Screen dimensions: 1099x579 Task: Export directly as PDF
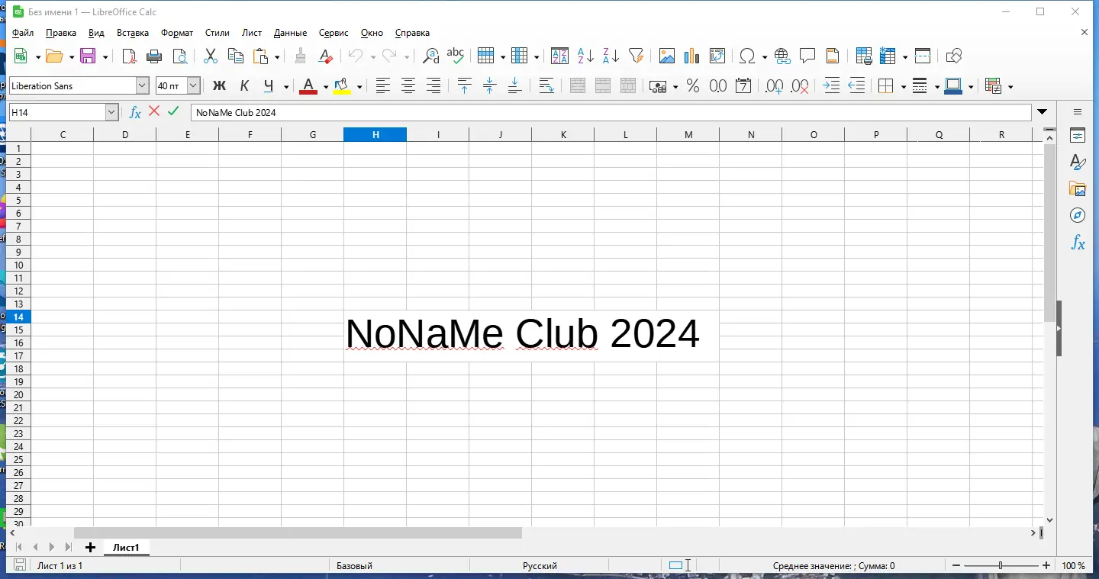(x=129, y=56)
